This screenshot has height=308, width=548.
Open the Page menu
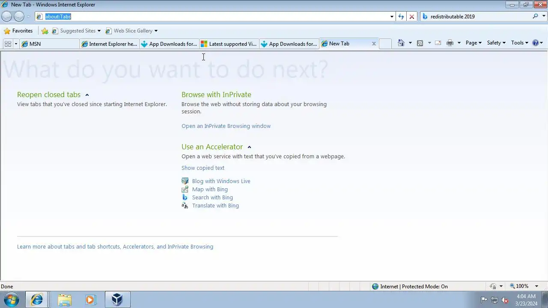click(x=474, y=43)
